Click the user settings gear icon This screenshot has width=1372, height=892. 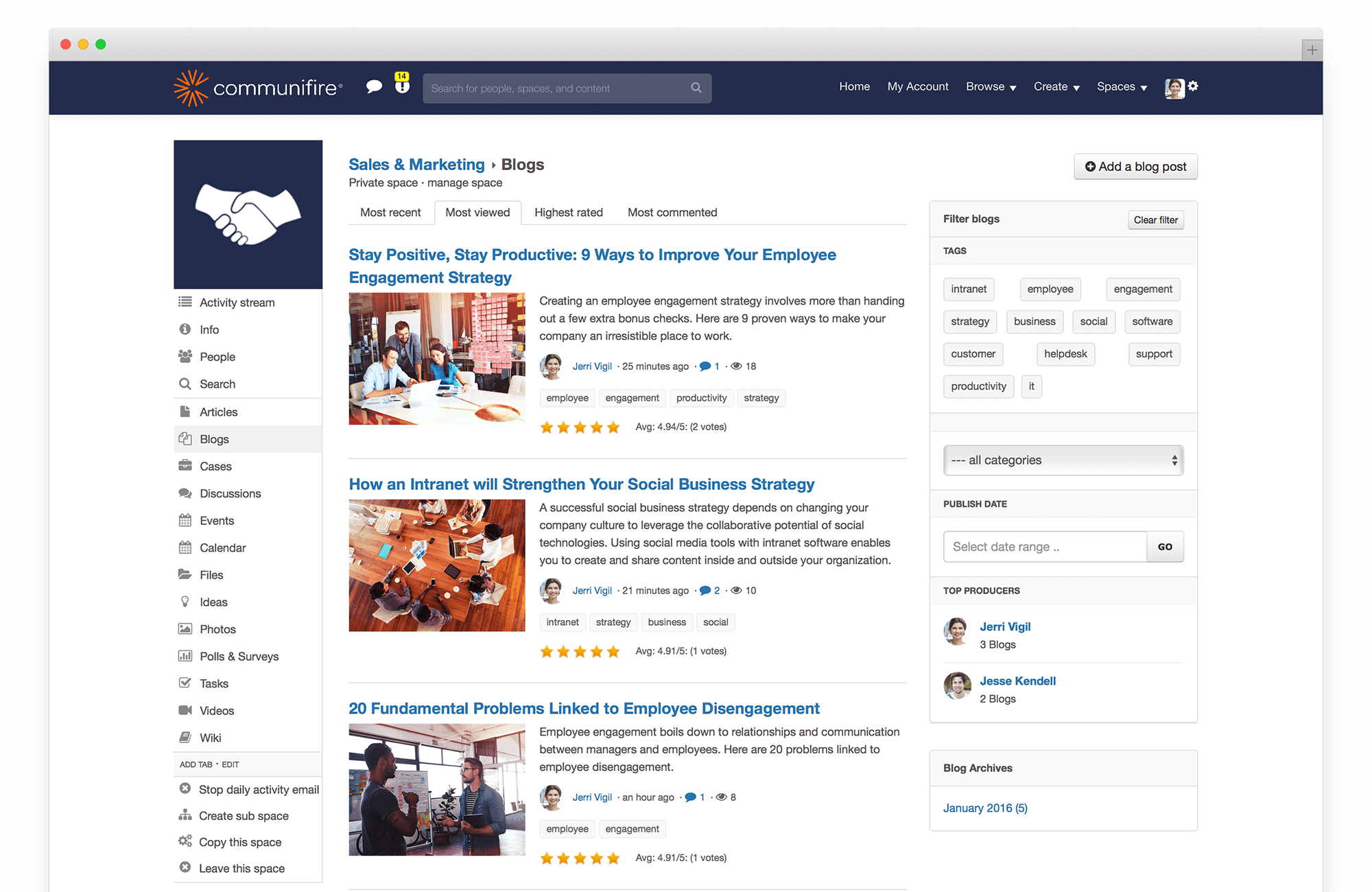(x=1194, y=86)
